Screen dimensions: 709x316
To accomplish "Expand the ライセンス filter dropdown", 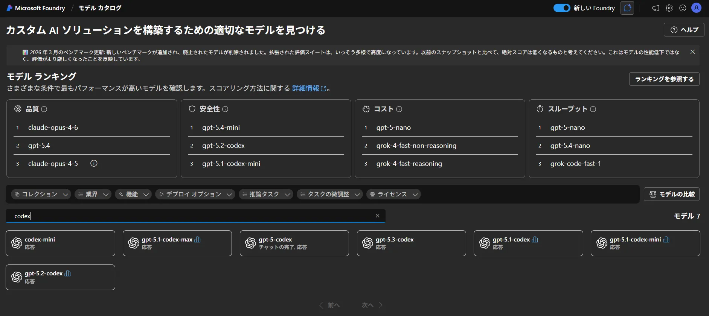I will (x=393, y=194).
